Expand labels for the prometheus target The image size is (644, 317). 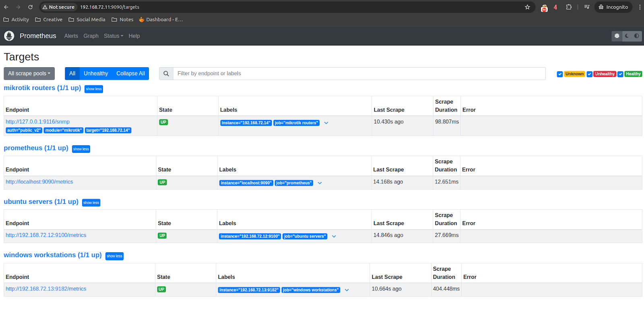click(x=320, y=183)
